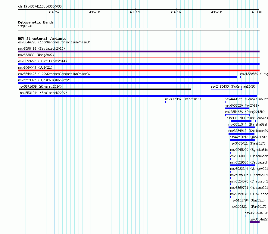Select the dgv3664n22 variant label
Screen dimensions: 268x234
click(x=259, y=219)
